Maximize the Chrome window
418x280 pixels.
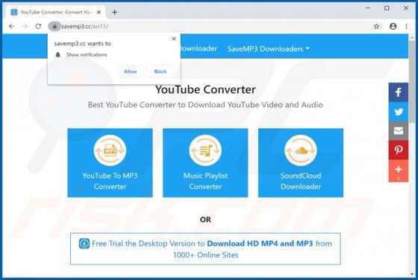click(x=387, y=8)
